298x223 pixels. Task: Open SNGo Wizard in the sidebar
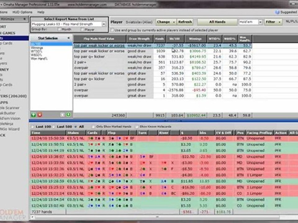(x=10, y=129)
